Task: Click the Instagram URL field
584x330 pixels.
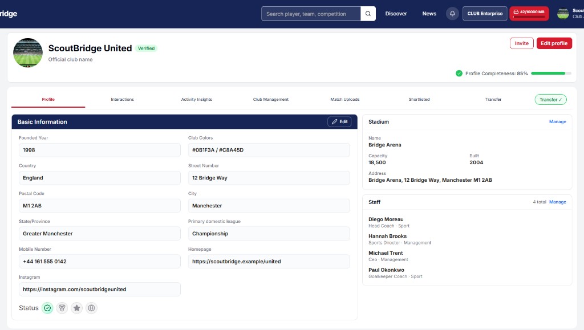Action: coord(100,290)
